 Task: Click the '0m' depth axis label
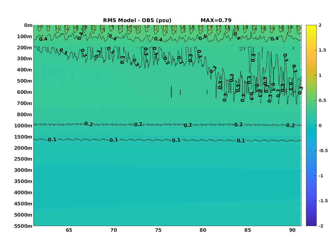click(x=28, y=26)
